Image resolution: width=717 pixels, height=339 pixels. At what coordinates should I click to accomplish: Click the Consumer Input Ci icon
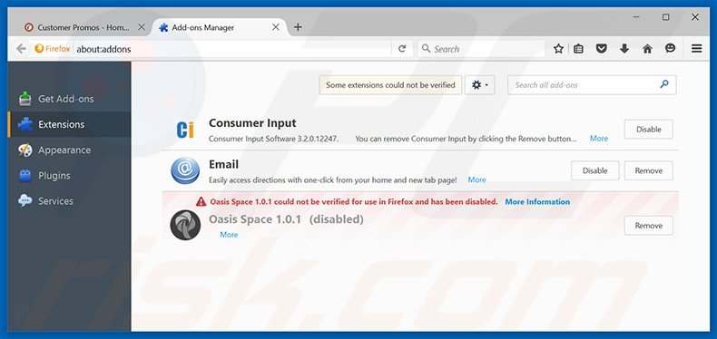(x=185, y=130)
